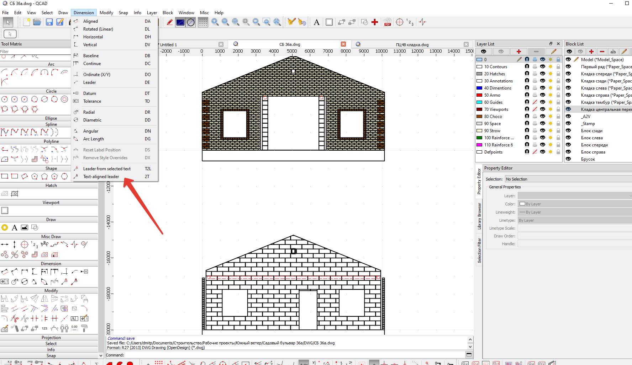Select the viewport tool icon
This screenshot has height=365, width=632.
pos(5,210)
